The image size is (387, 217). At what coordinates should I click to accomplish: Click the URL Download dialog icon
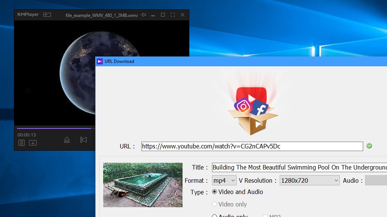pyautogui.click(x=99, y=61)
